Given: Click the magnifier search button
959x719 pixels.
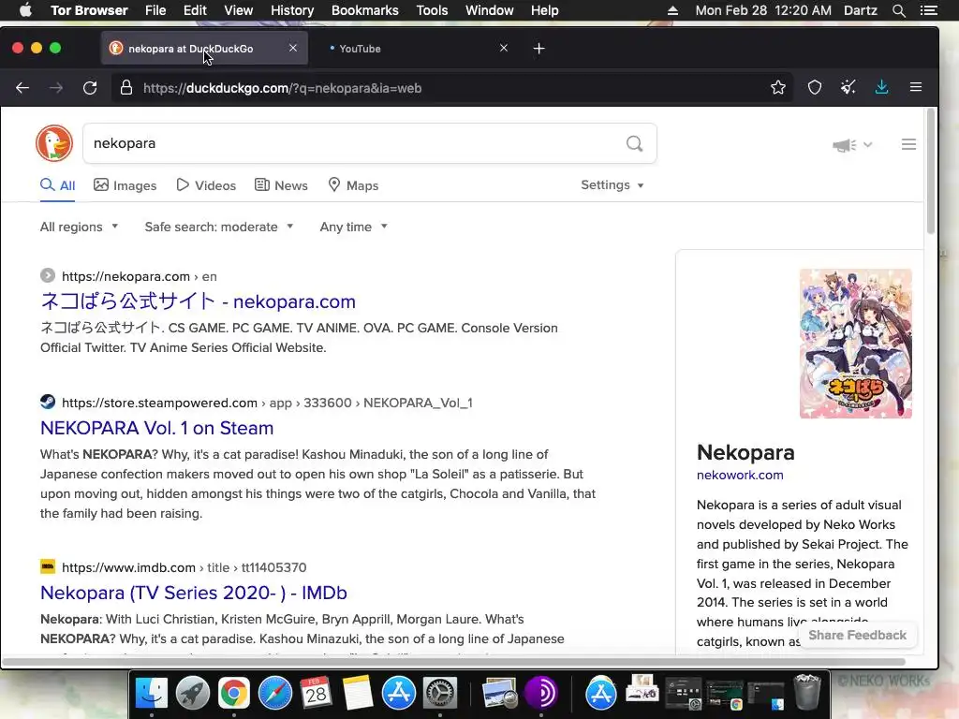Looking at the screenshot, I should pos(634,143).
